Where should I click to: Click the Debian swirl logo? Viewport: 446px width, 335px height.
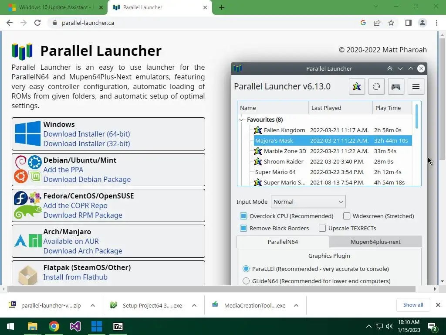[x=20, y=162]
